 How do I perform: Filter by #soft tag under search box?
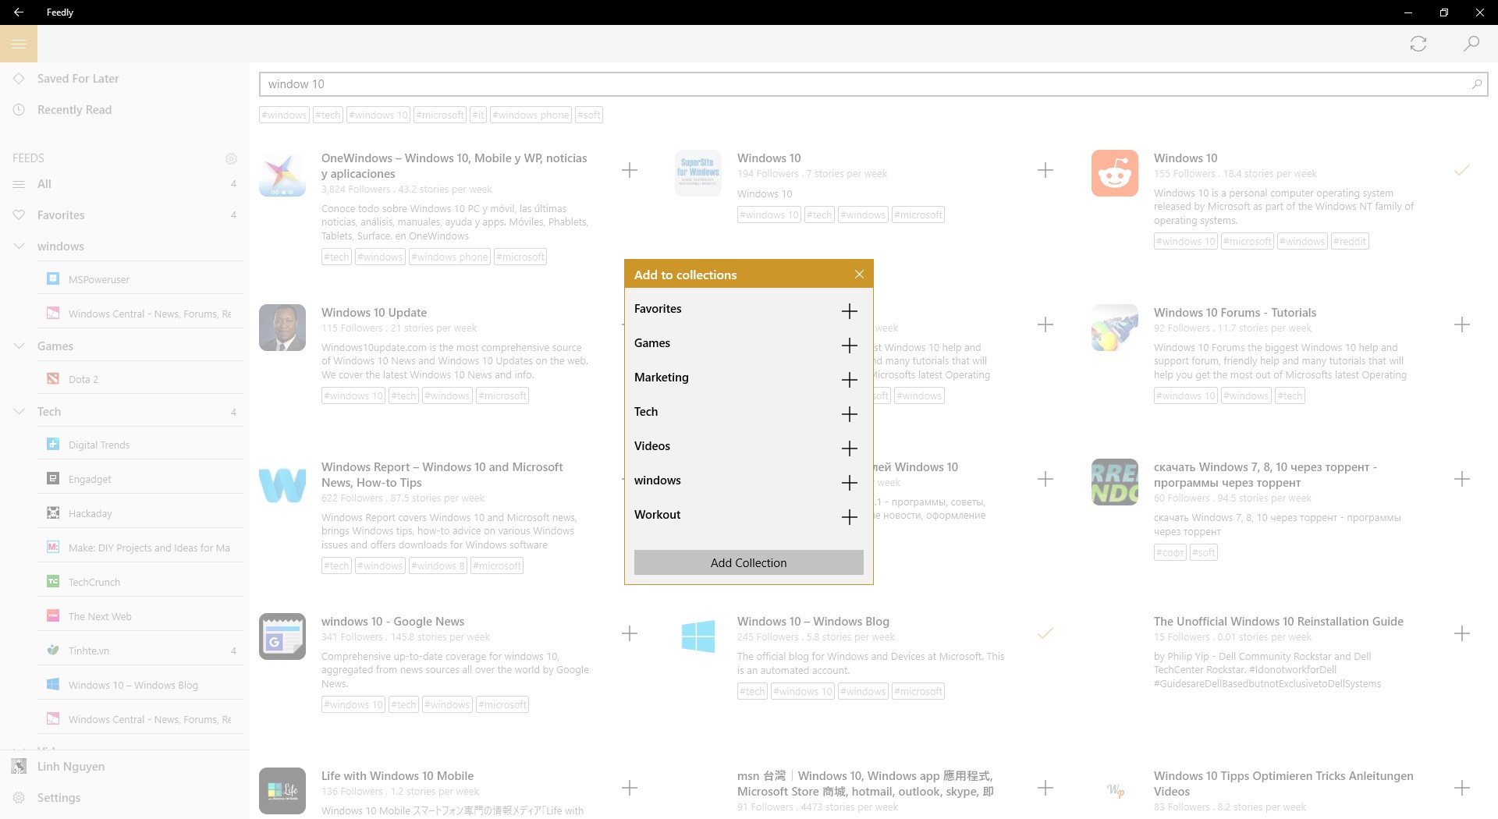589,115
